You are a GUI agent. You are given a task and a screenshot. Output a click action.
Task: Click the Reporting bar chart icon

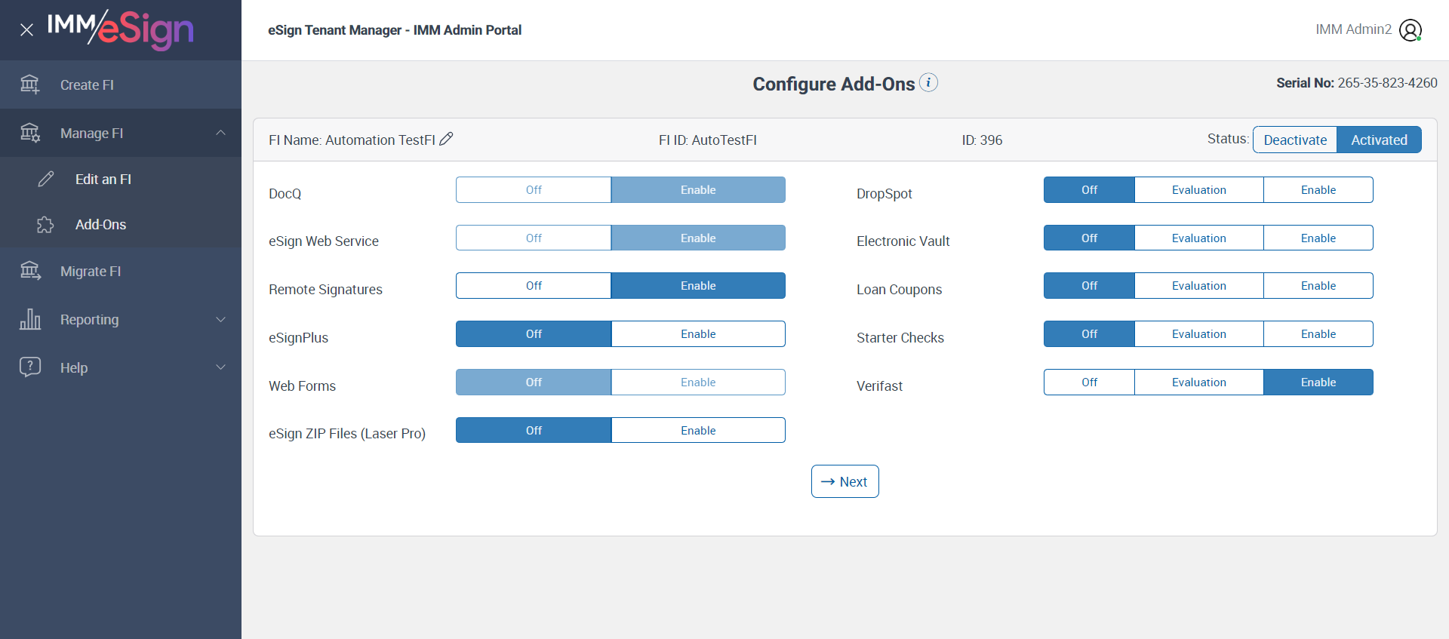click(30, 319)
